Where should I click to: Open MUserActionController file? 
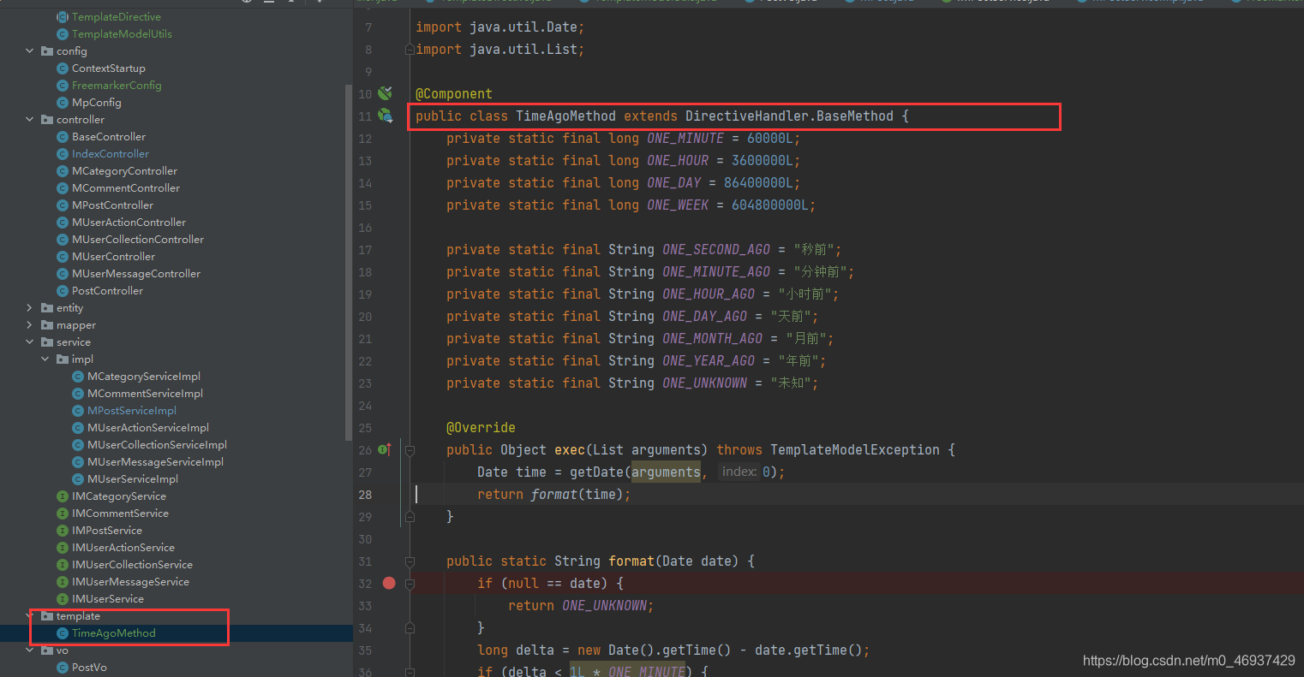point(129,223)
